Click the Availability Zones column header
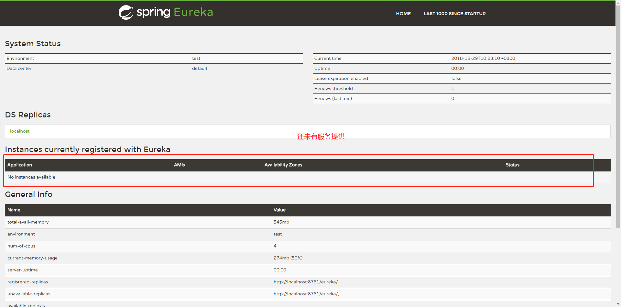621x307 pixels. coord(283,165)
